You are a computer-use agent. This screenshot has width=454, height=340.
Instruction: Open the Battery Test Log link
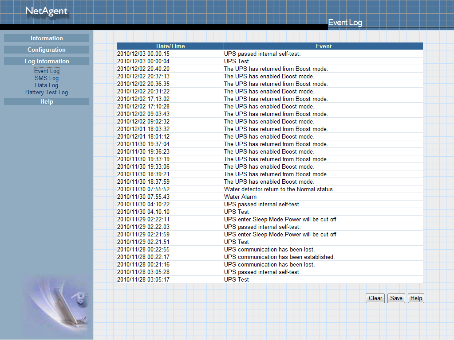(47, 93)
